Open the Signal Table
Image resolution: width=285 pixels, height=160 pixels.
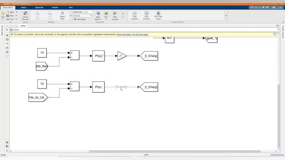62,16
